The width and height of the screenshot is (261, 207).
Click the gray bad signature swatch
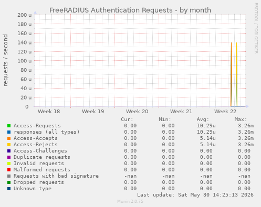(9, 176)
